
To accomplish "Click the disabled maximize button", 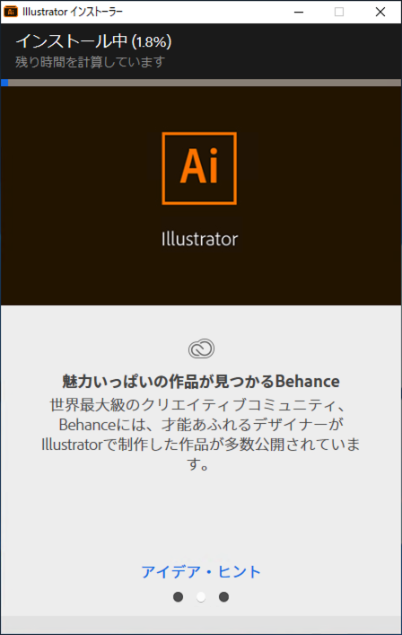I will (x=339, y=13).
